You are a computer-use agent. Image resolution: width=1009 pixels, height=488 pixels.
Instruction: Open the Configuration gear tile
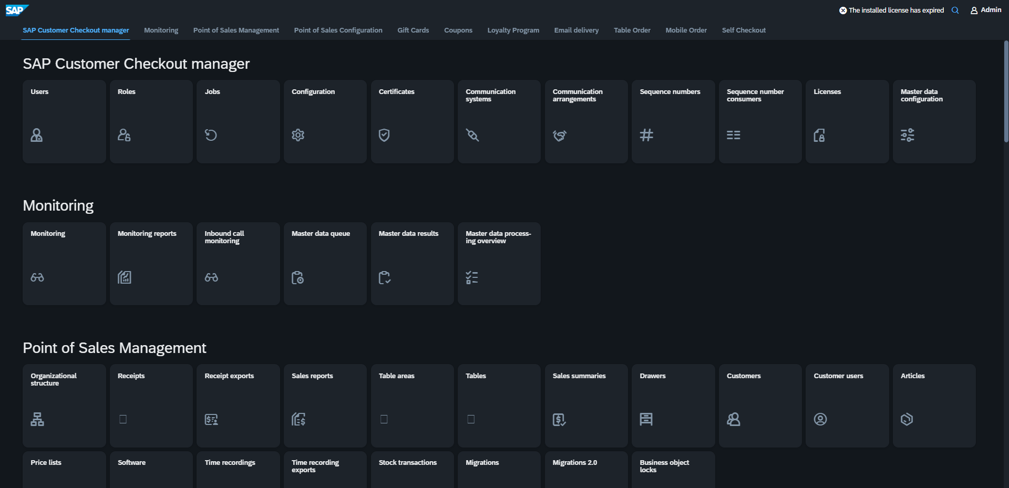[325, 121]
